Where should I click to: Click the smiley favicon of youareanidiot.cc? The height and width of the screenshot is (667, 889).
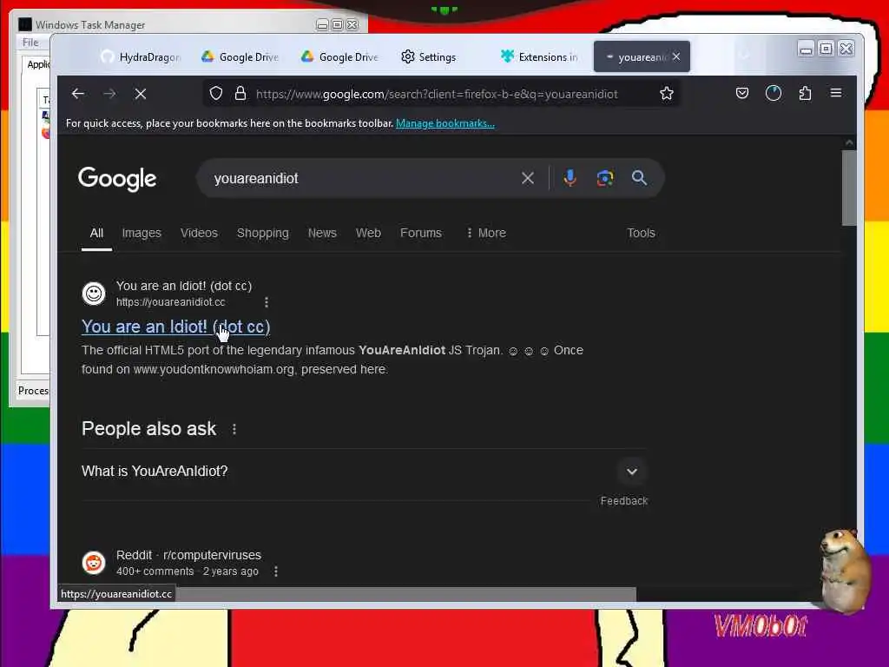pyautogui.click(x=94, y=294)
